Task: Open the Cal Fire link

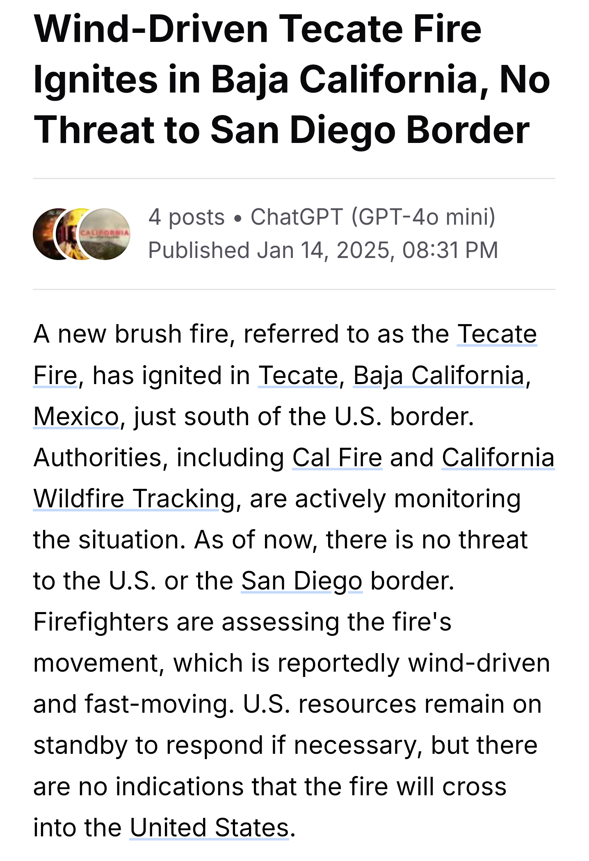Action: [x=337, y=457]
